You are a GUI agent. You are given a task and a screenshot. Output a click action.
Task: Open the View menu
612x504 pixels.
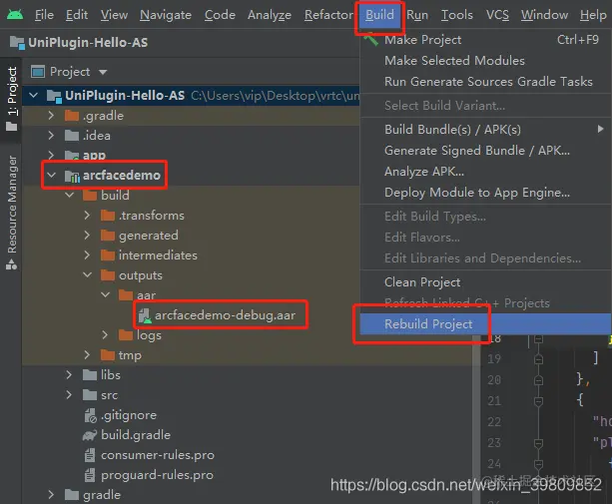coord(114,15)
